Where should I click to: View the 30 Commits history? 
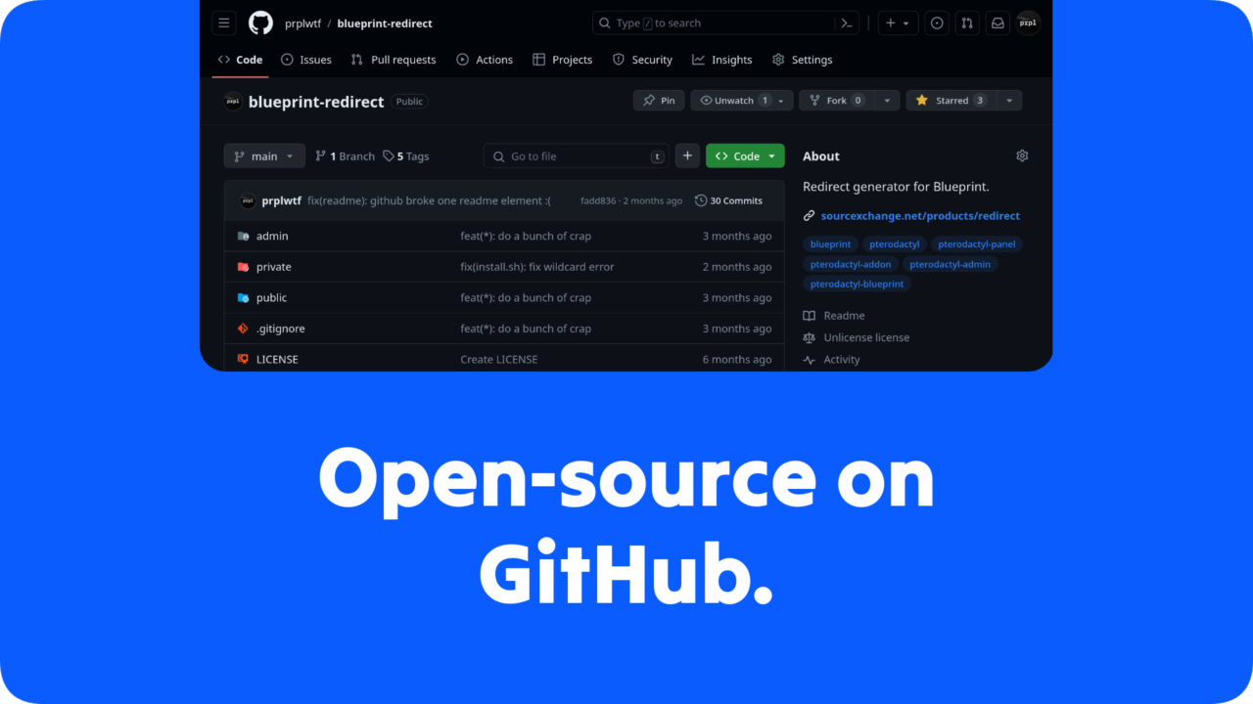click(728, 200)
